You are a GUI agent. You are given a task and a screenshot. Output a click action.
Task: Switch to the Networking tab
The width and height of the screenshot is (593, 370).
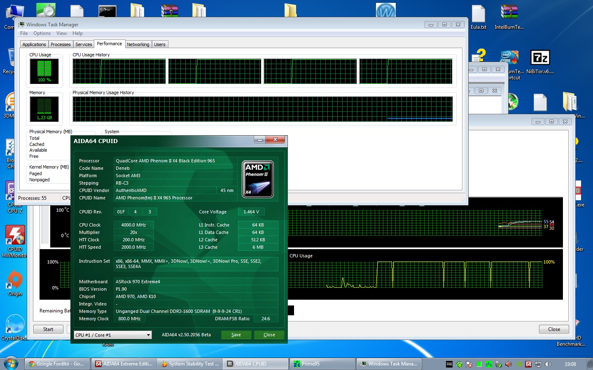coord(138,44)
